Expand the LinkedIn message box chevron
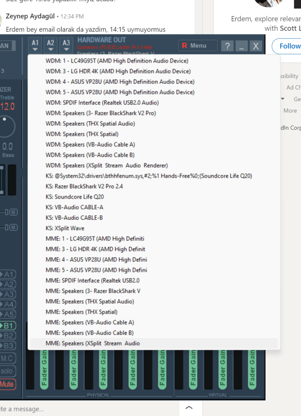 tap(189, 408)
